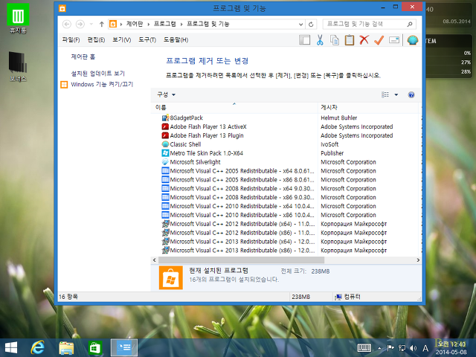Expand the address bar history dropdown

[x=300, y=24]
